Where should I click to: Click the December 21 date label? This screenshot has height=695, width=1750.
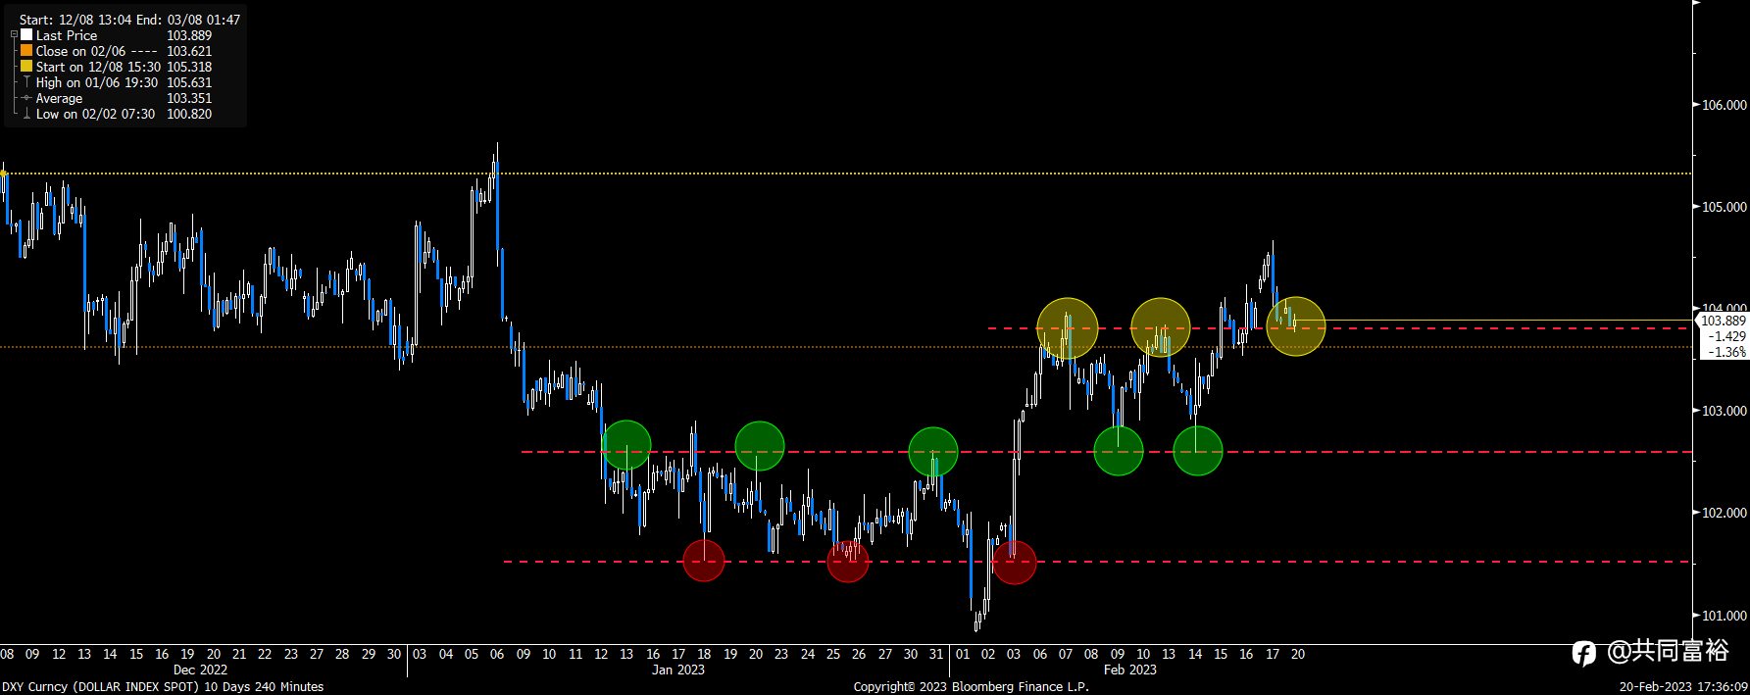tap(239, 654)
